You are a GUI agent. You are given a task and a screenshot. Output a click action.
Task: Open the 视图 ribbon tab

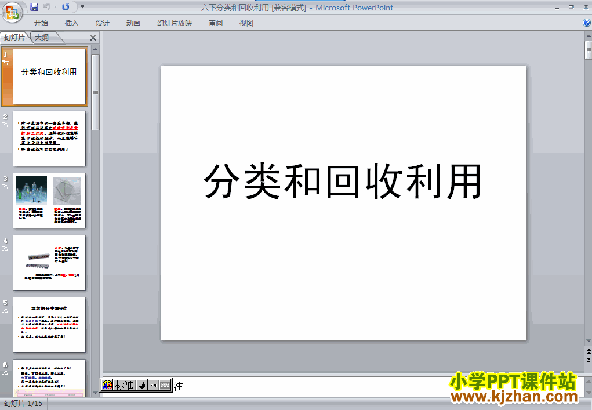[246, 23]
